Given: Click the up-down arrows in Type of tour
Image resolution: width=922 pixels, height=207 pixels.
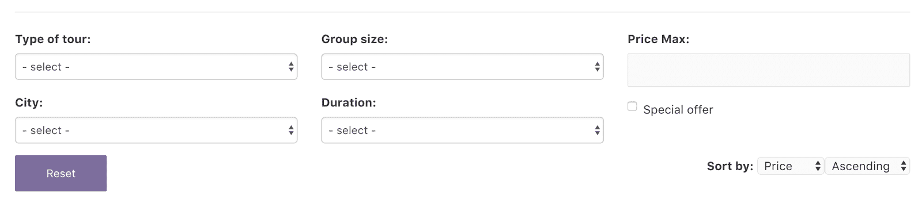Looking at the screenshot, I should [291, 67].
